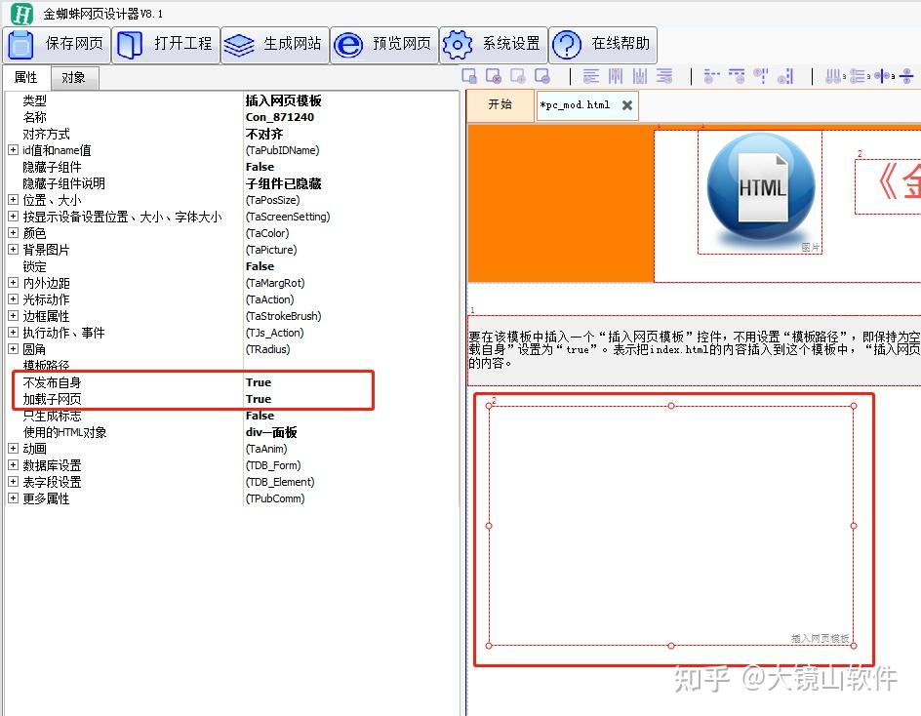Expand the 圆角 rounded corner group
921x716 pixels.
13,349
